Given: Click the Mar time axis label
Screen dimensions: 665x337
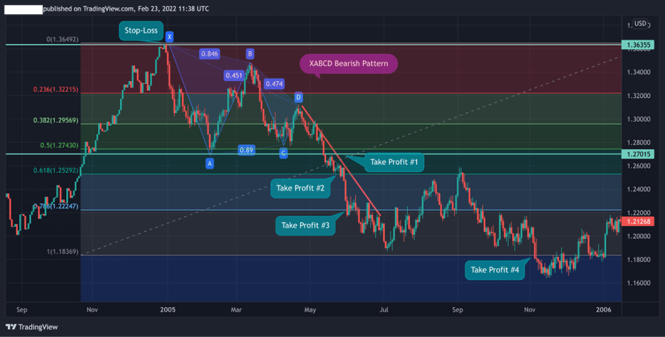Looking at the screenshot, I should tap(236, 310).
